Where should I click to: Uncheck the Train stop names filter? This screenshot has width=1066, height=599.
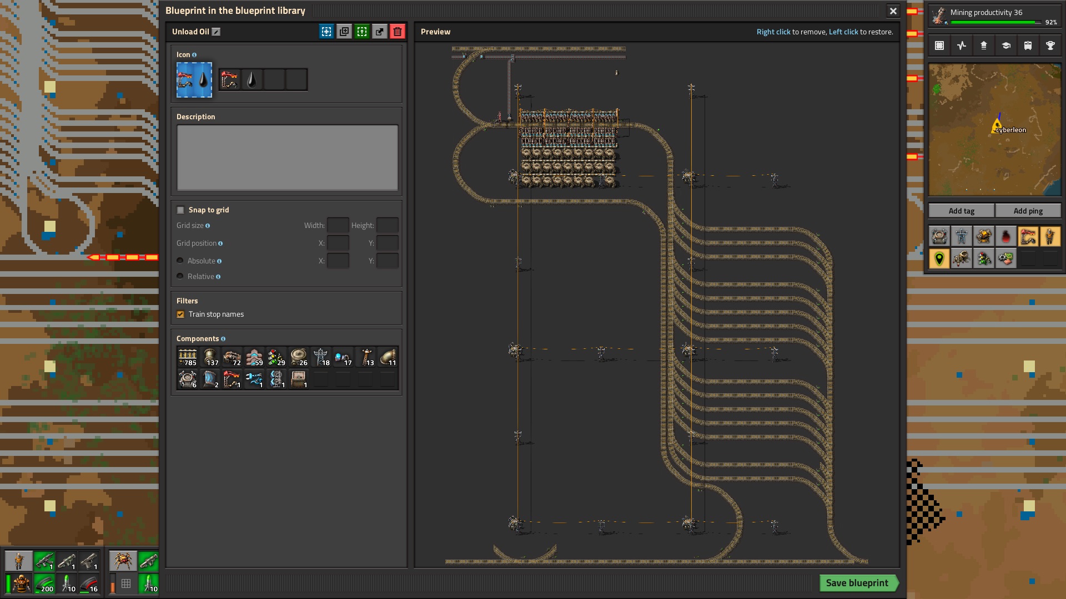click(x=180, y=314)
